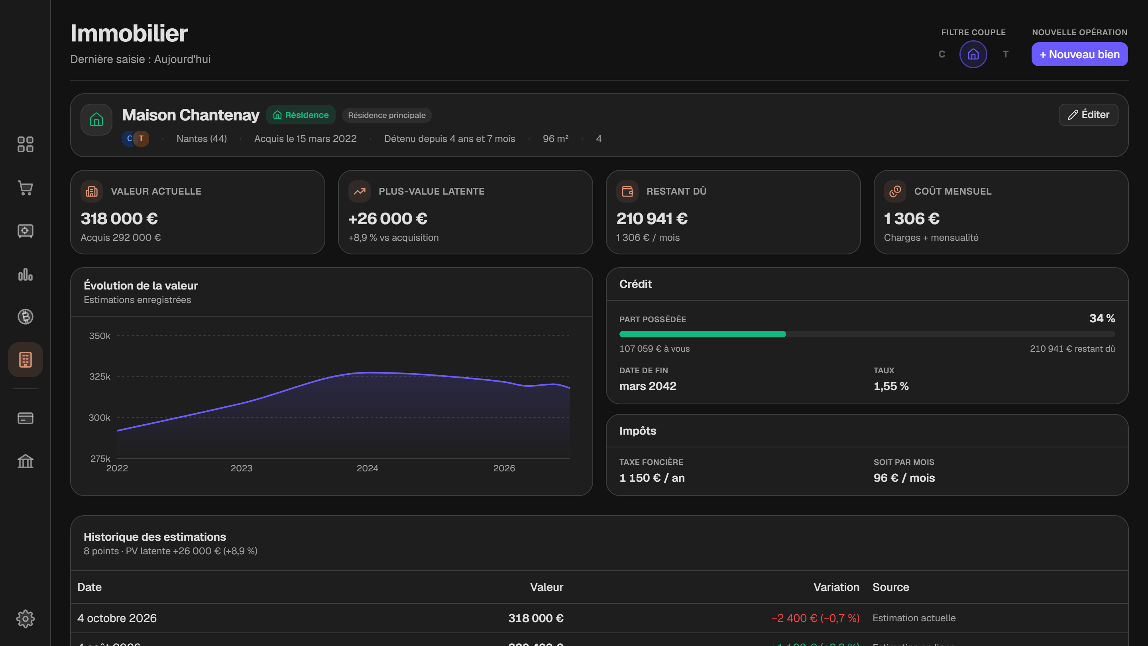Click the Valeur actuelle building icon
Screen dimensions: 1148x646
pyautogui.click(x=92, y=191)
